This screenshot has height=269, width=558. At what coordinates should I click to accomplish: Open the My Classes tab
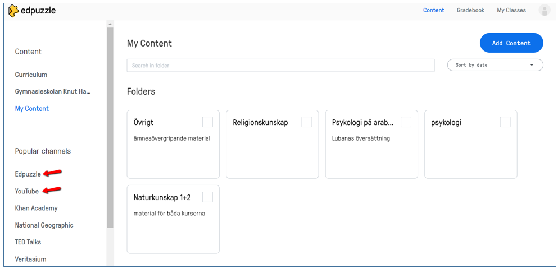(511, 10)
